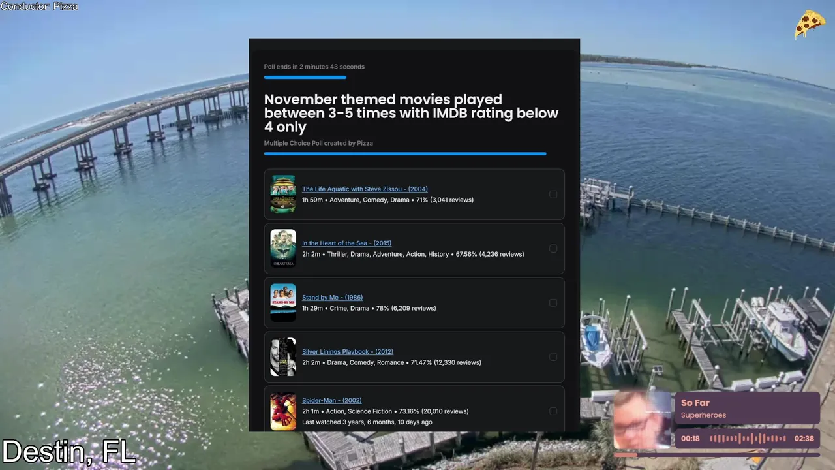Click the Stand by Me poster thumbnail
This screenshot has height=470, width=835.
coord(283,303)
